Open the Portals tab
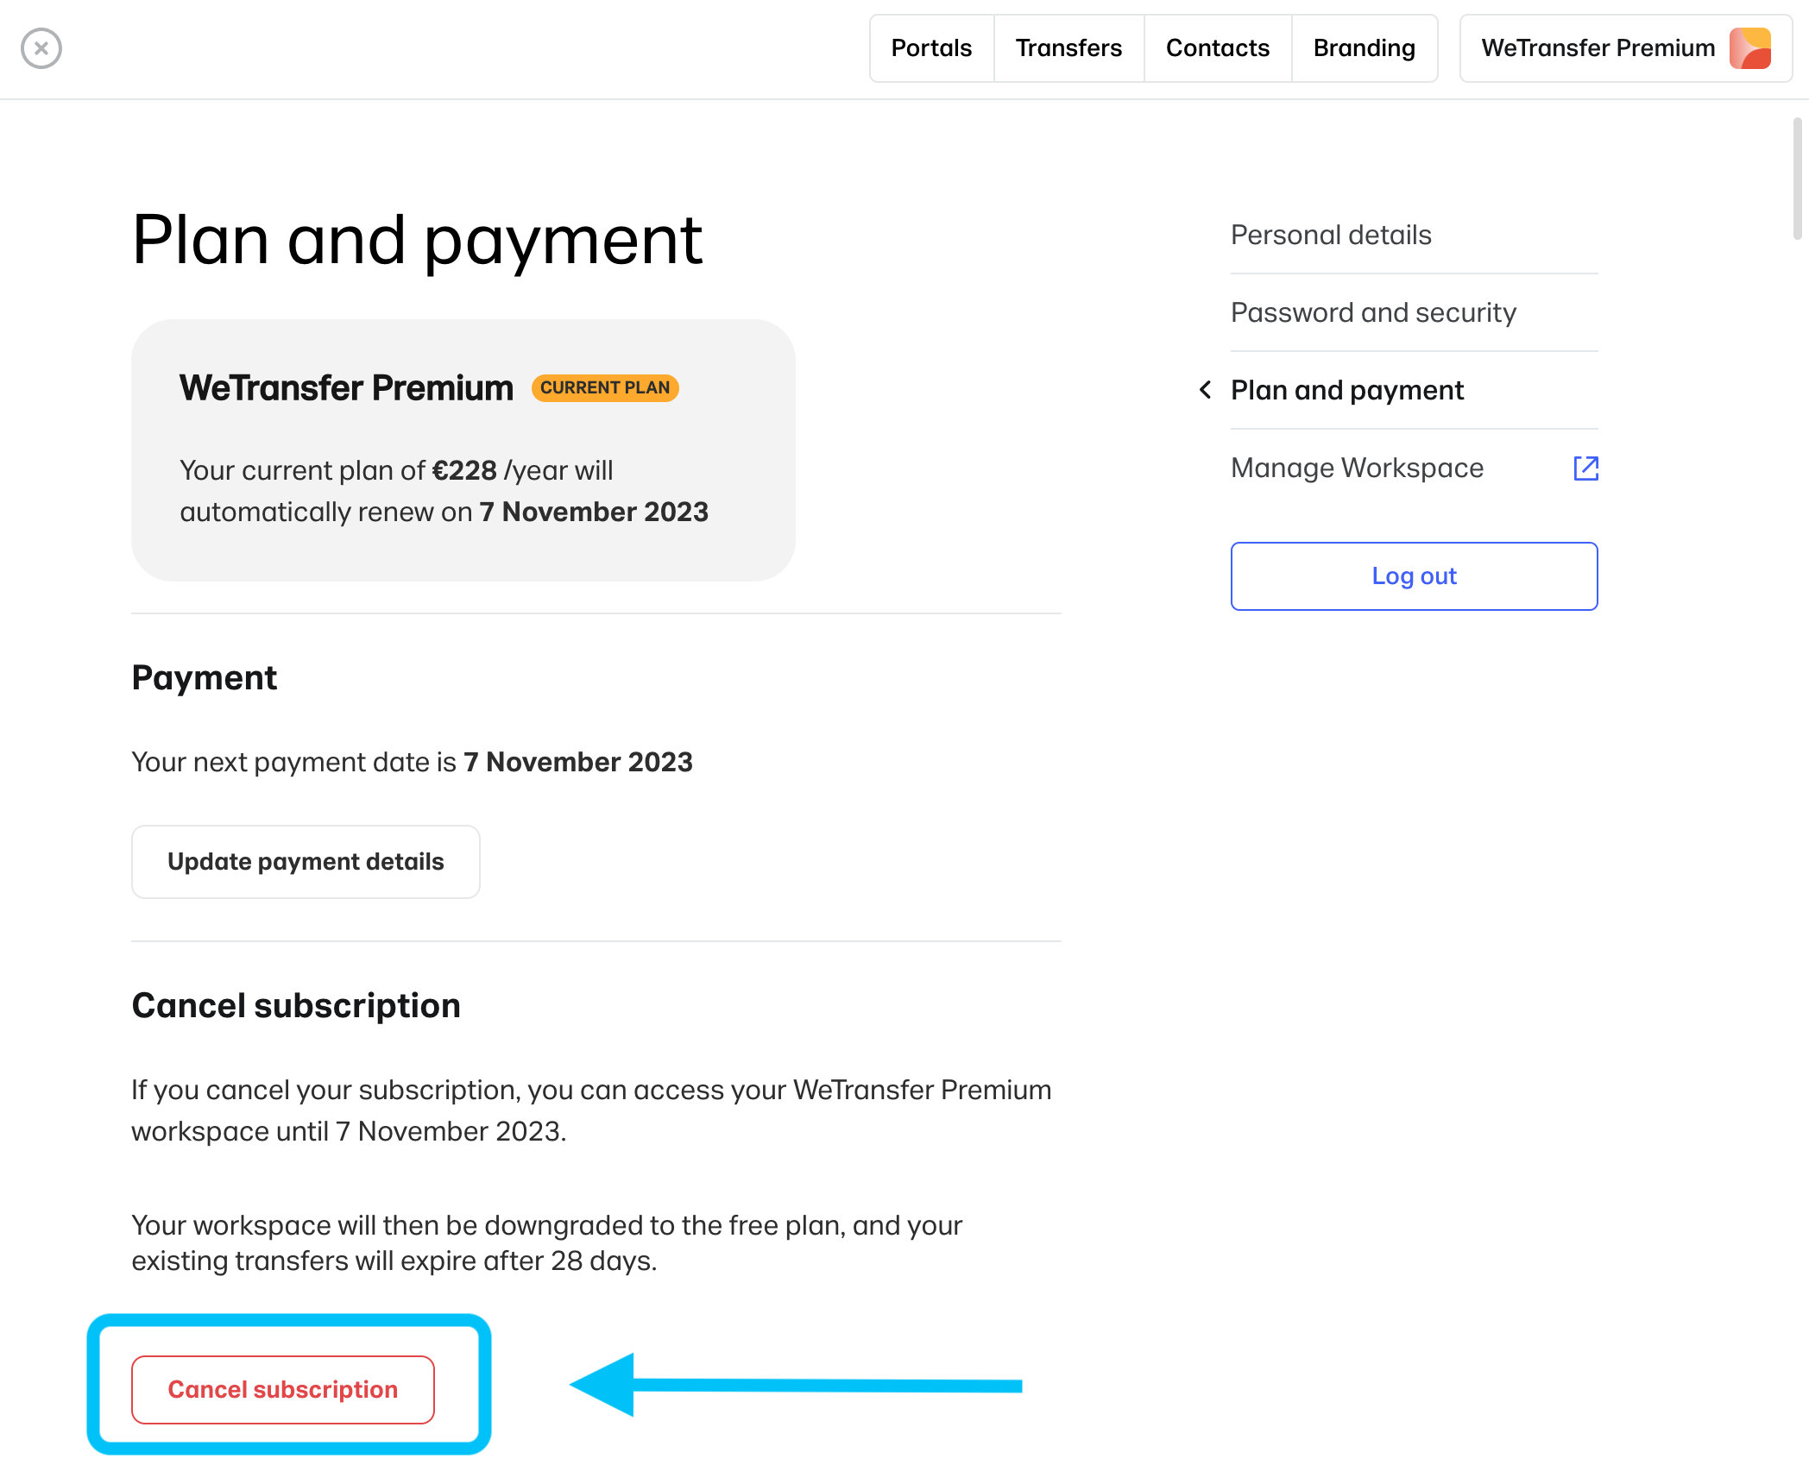1809x1465 pixels. 931,48
